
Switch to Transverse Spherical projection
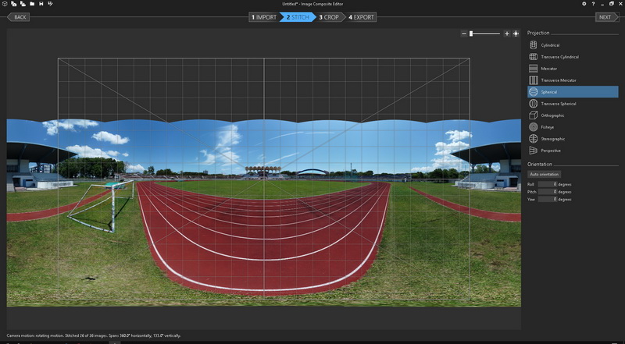tap(573, 104)
